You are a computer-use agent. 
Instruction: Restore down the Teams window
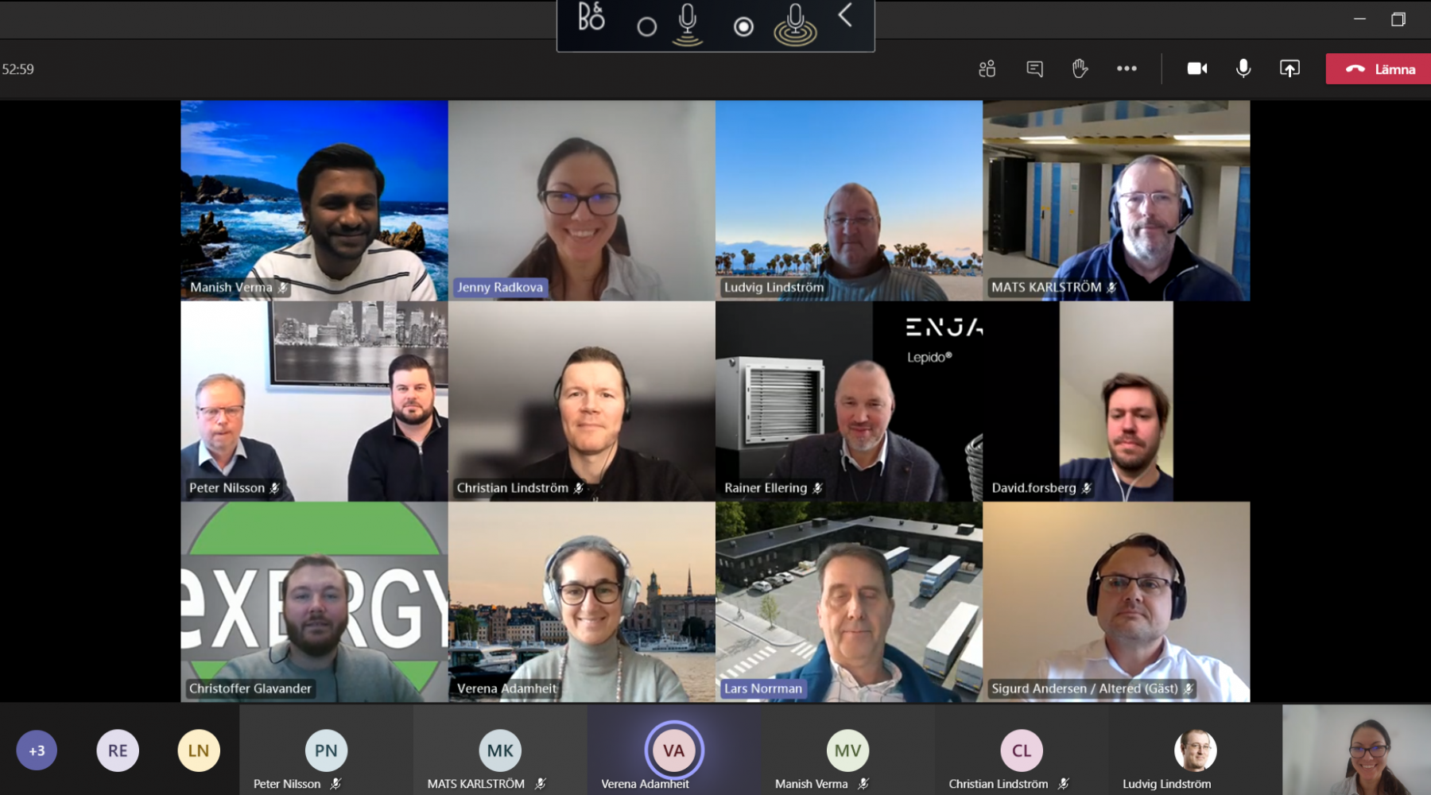pyautogui.click(x=1398, y=19)
